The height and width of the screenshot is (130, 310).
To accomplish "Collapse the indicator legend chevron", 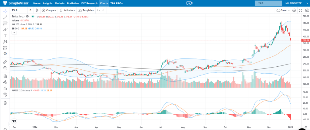I will pyautogui.click(x=14, y=33).
